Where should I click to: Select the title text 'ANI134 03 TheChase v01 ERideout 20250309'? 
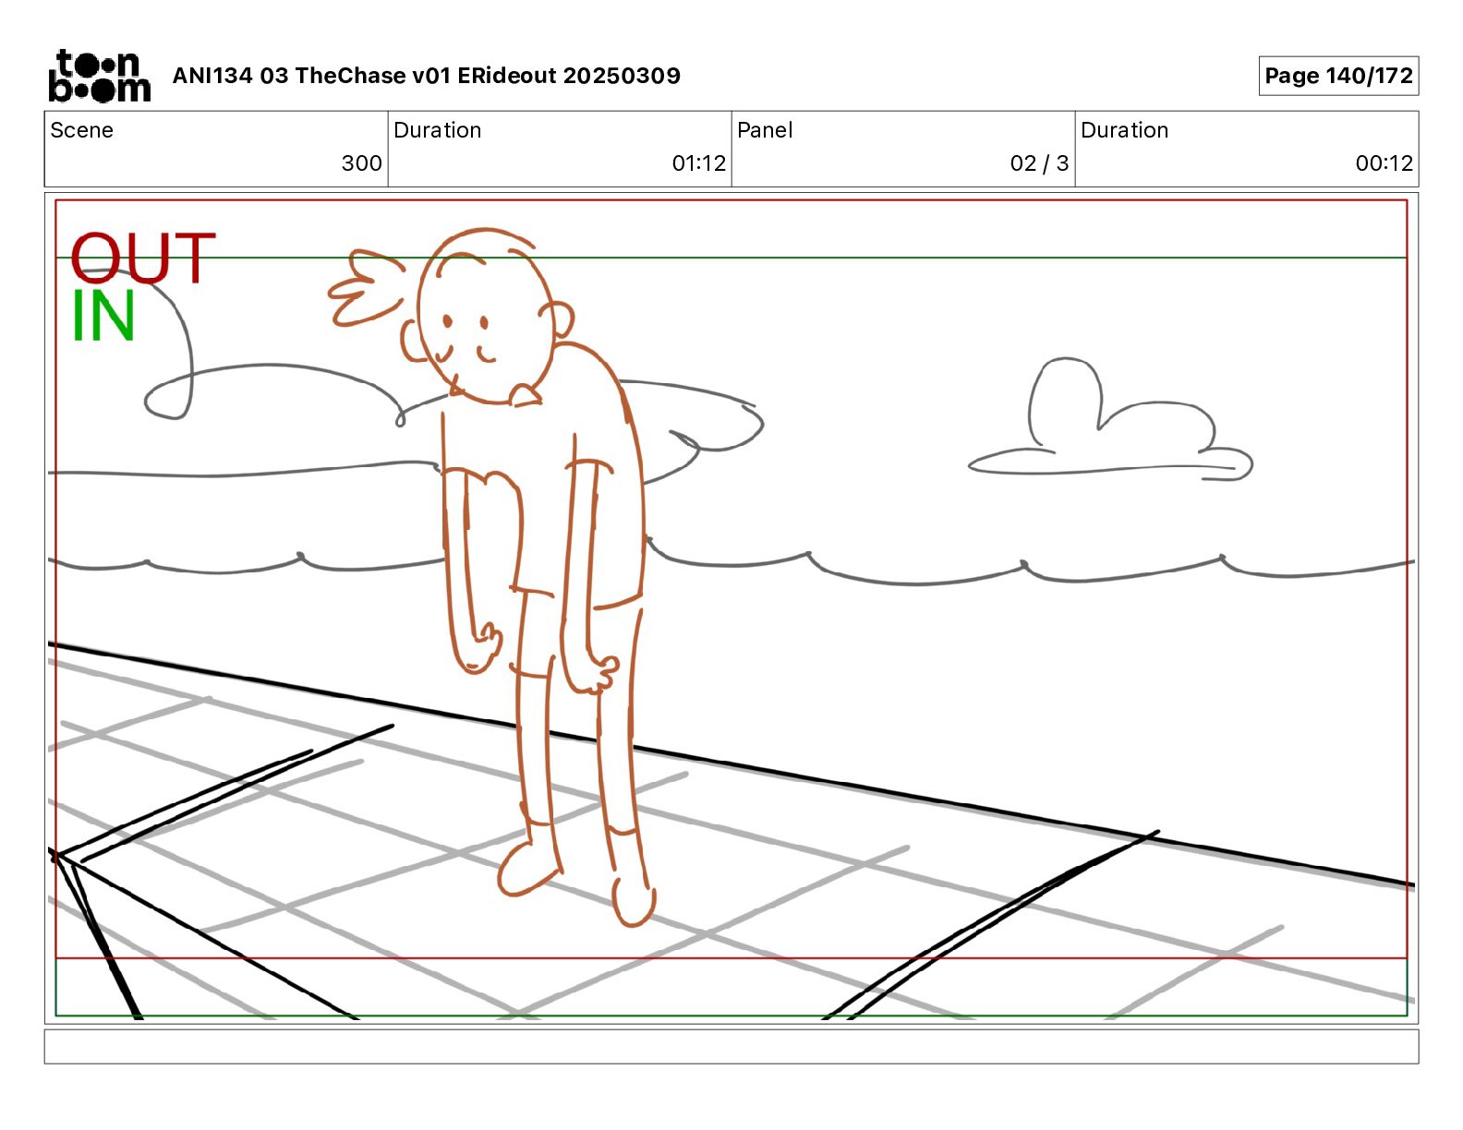(x=427, y=76)
